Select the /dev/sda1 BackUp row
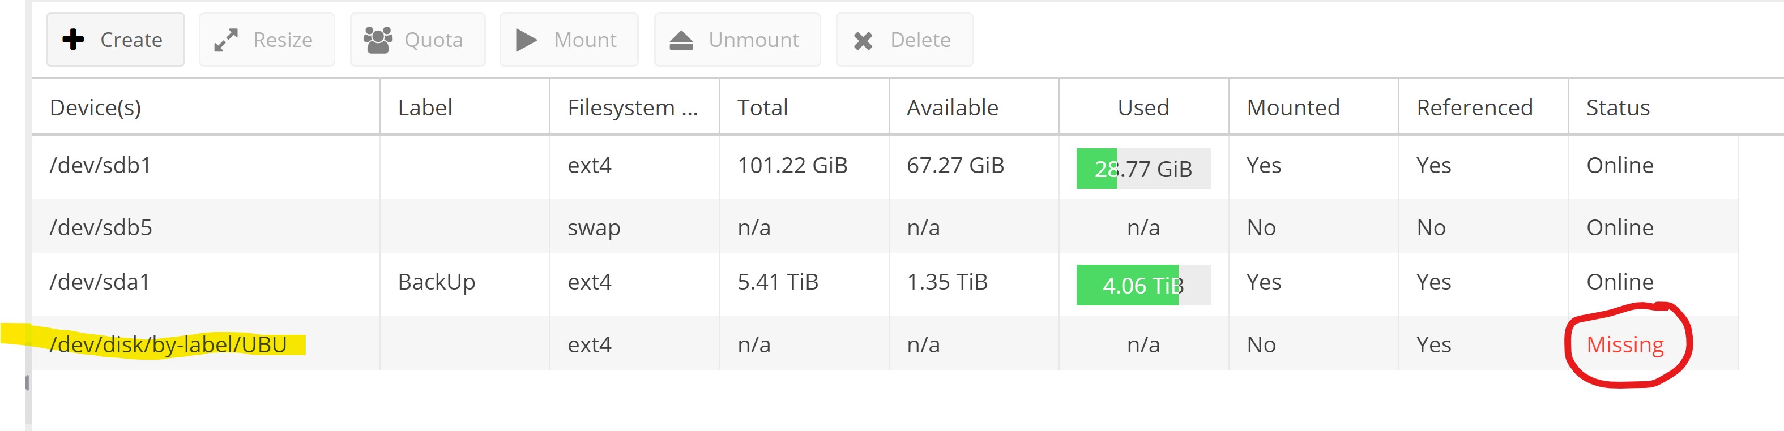This screenshot has width=1784, height=431. [885, 283]
